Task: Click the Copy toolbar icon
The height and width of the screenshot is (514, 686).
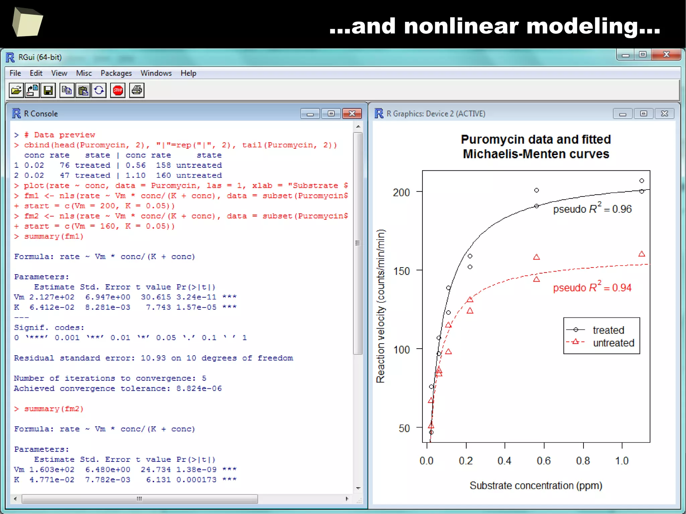Action: [67, 90]
